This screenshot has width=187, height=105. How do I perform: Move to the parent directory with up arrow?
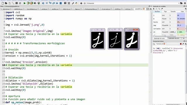185,3
